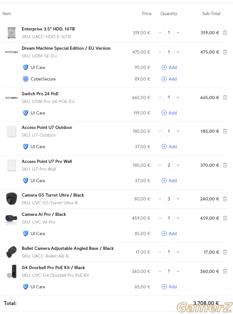This screenshot has height=314, width=233.
Task: Delete the Enterprise 3.5" HDD 16TB item
Action: pos(225,33)
